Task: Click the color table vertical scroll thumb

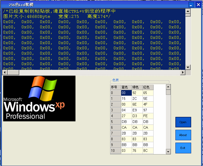Action: click(x=168, y=92)
